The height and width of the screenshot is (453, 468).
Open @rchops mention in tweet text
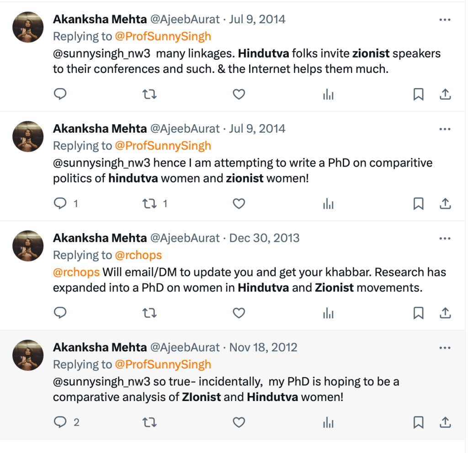coord(76,272)
